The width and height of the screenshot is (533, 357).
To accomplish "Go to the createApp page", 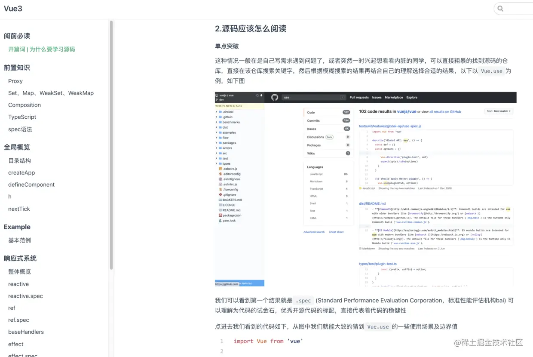I will tap(21, 172).
